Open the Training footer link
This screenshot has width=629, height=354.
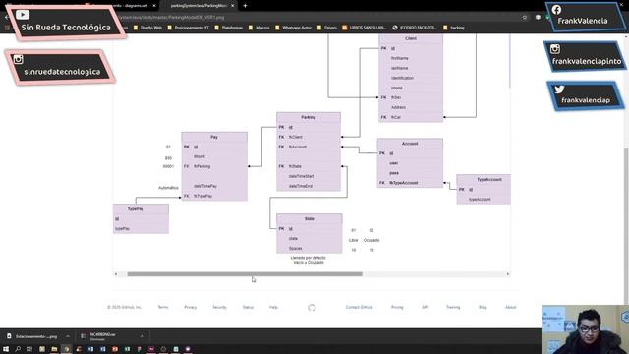pos(453,307)
